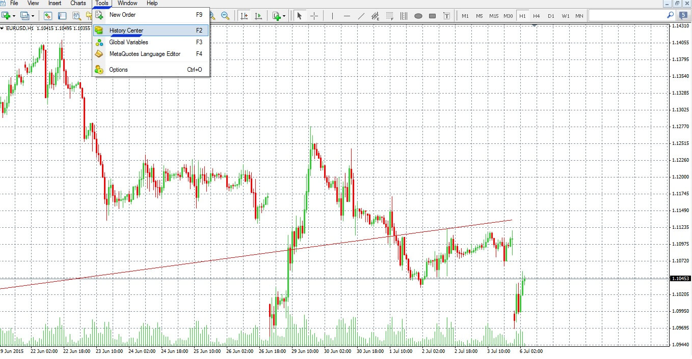Select the trendline drawing tool
This screenshot has height=359, width=692.
[x=361, y=16]
